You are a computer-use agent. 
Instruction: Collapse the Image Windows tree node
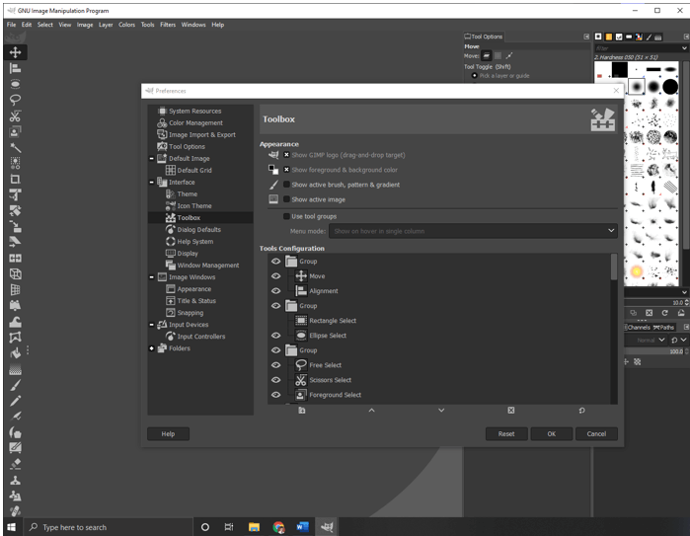[x=151, y=277]
